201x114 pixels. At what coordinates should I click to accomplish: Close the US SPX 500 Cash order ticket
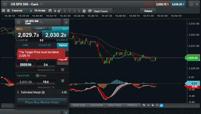click(66, 22)
